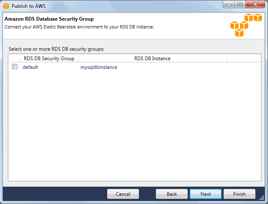The height and width of the screenshot is (204, 268).
Task: Click the mysqldbinstance entry
Action: [99, 67]
